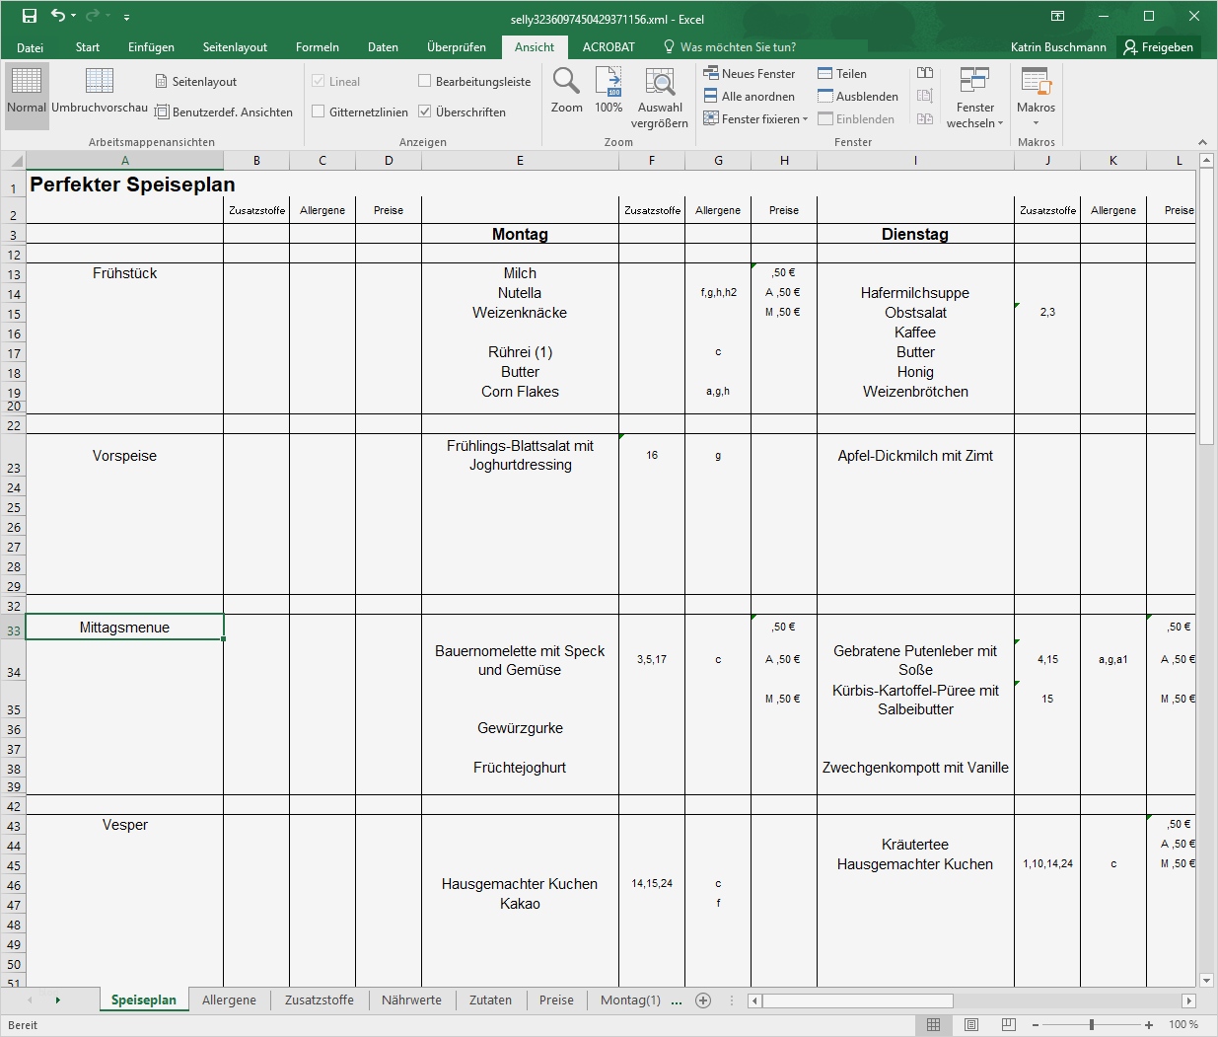Set zoom to 100% icon
1218x1037 pixels.
click(609, 82)
